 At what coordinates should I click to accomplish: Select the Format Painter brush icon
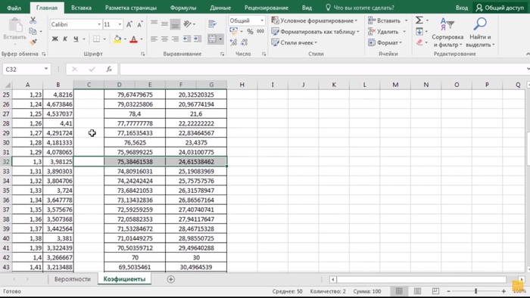click(33, 42)
